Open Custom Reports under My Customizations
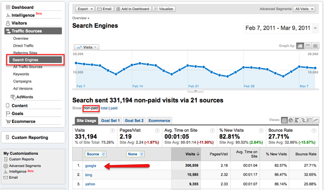The image size is (324, 190). [21, 159]
